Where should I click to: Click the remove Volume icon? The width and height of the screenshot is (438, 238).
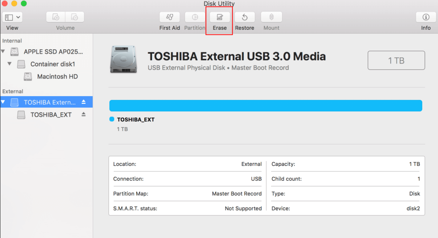coord(75,17)
